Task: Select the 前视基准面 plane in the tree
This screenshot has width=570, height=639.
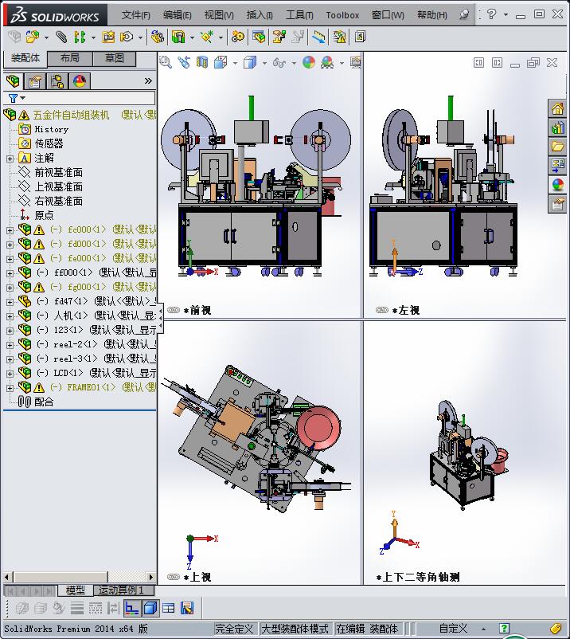Action: 59,172
